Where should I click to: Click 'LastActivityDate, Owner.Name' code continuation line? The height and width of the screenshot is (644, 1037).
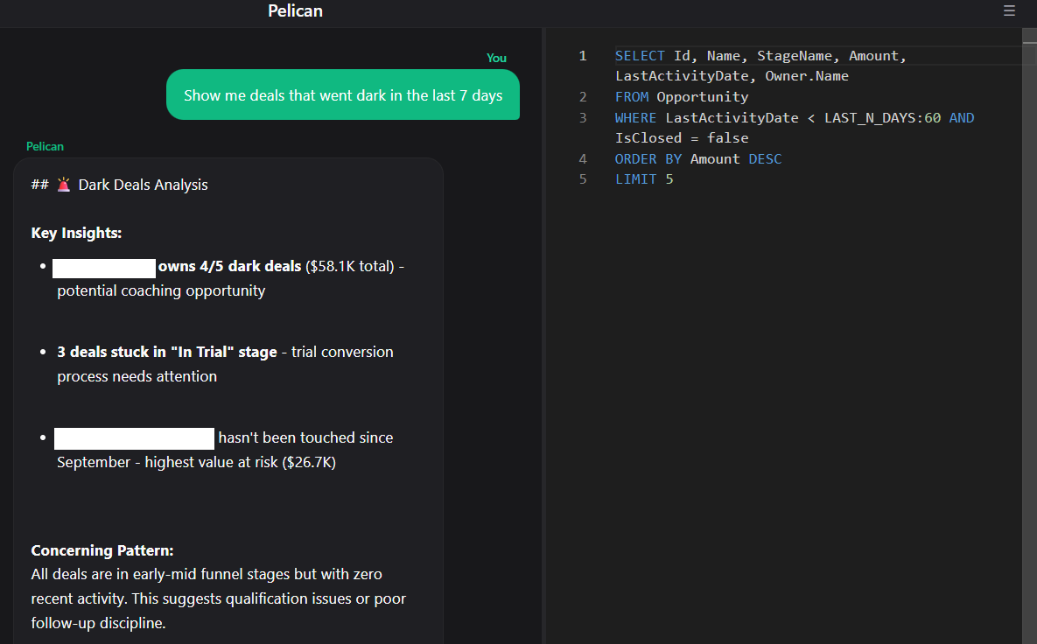pos(732,76)
